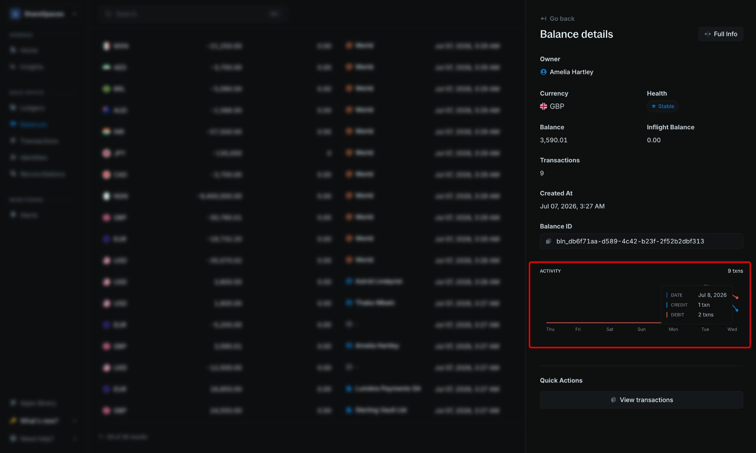
Task: Click the Stable health badge
Action: click(662, 106)
